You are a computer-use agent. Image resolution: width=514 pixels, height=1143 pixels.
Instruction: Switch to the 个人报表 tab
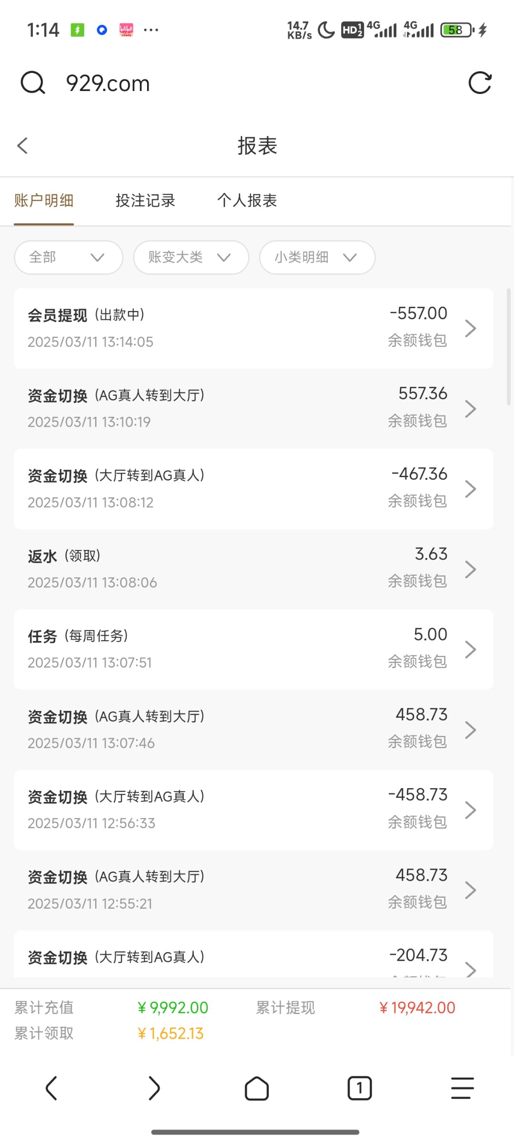[247, 201]
